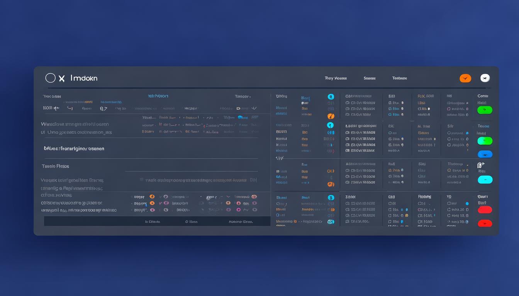Screen dimensions: 519x296
Task: Toggle the solid blue pill switch
Action: point(485,154)
